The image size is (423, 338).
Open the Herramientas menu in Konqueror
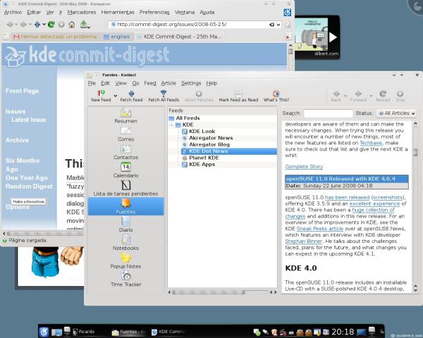[118, 13]
